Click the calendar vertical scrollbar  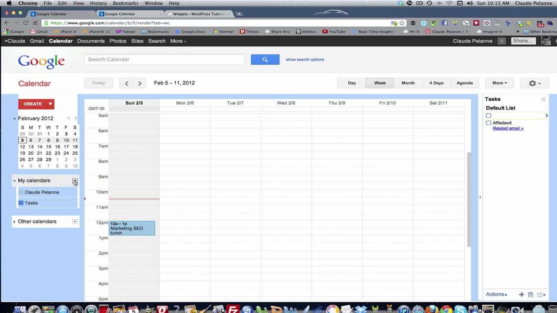(469, 200)
